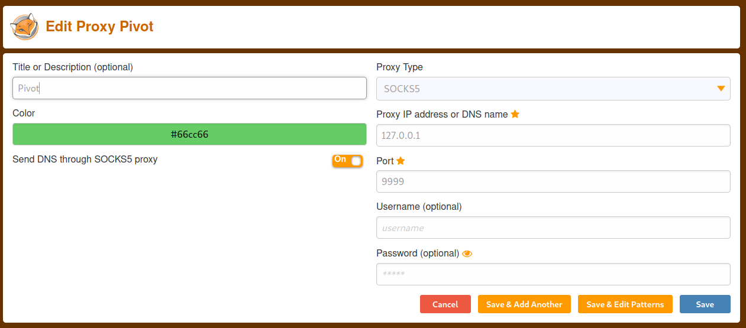This screenshot has height=328, width=746.
Task: Click the Proxy IP address input field
Action: (553, 135)
